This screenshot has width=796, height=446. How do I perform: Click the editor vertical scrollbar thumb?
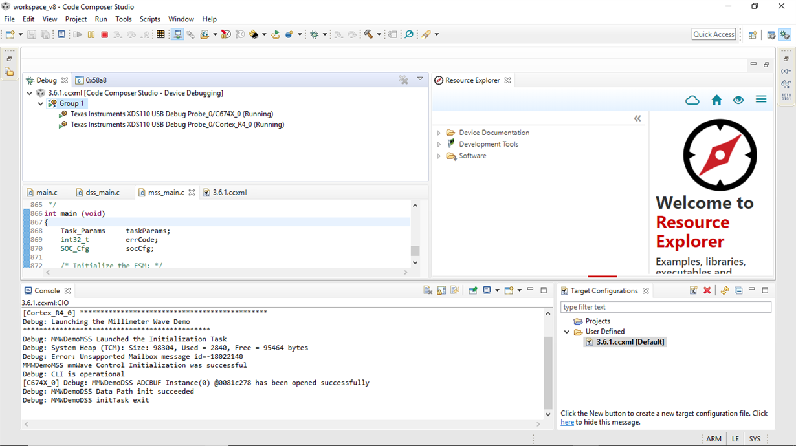(x=415, y=251)
